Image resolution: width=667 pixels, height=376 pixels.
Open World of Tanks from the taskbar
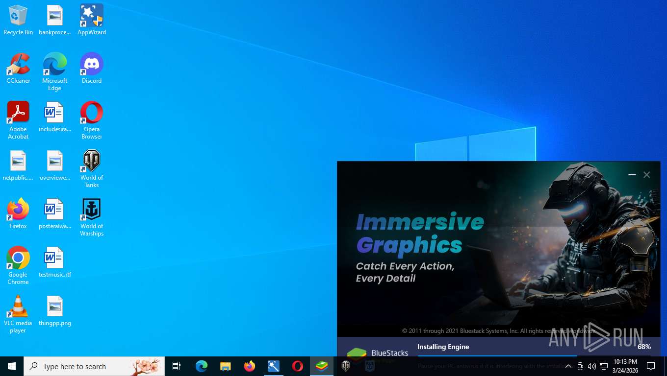[346, 366]
